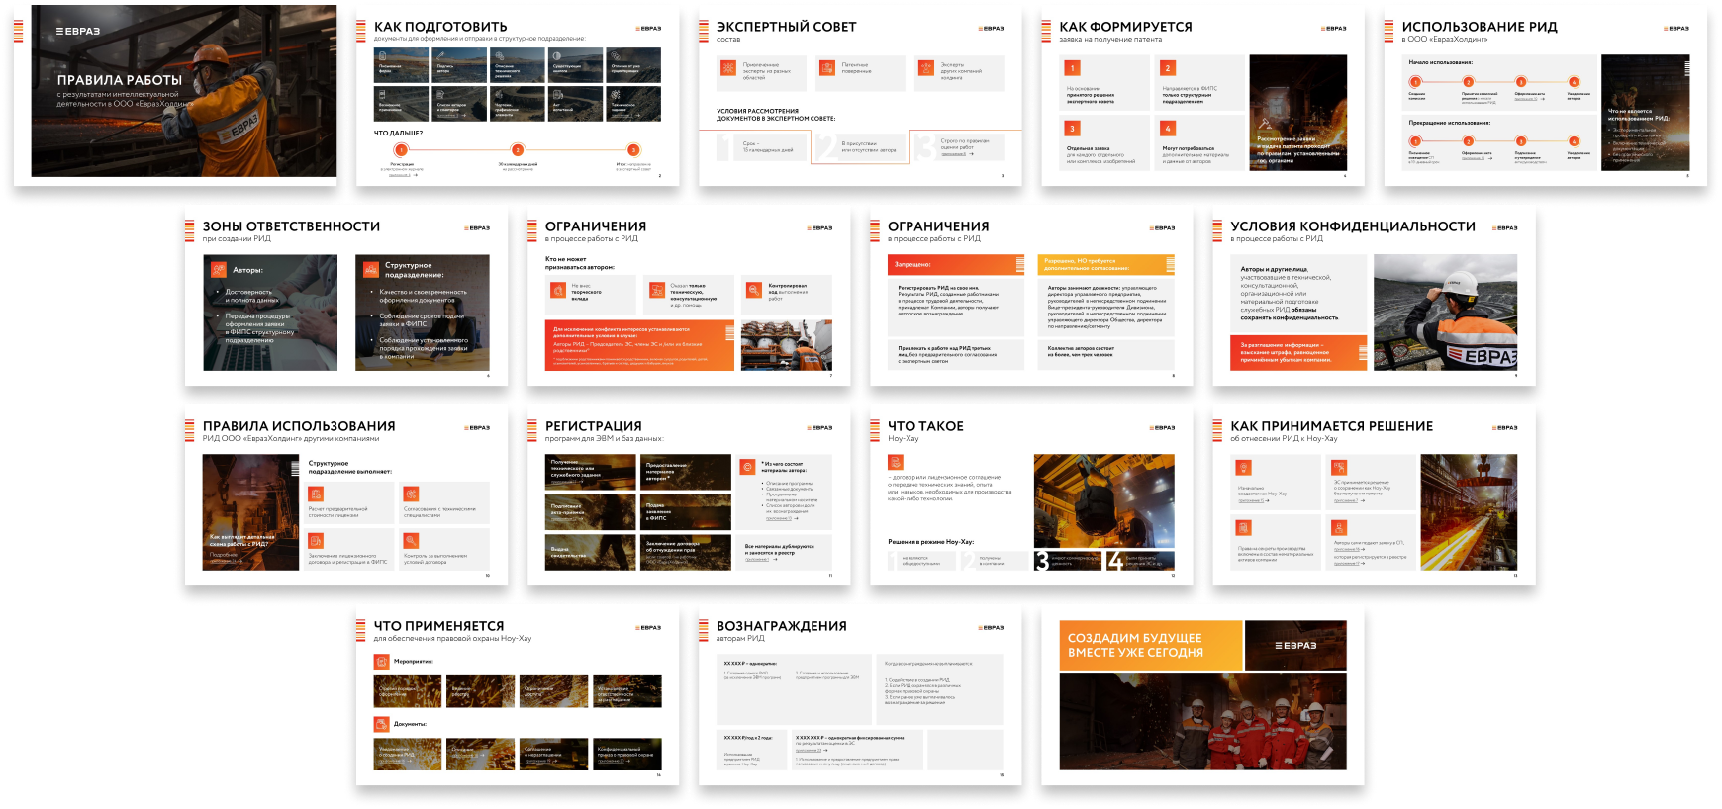Click the 'Патентные поверенные' card icon
Screen dimensions: 1722x809
pyautogui.click(x=826, y=67)
